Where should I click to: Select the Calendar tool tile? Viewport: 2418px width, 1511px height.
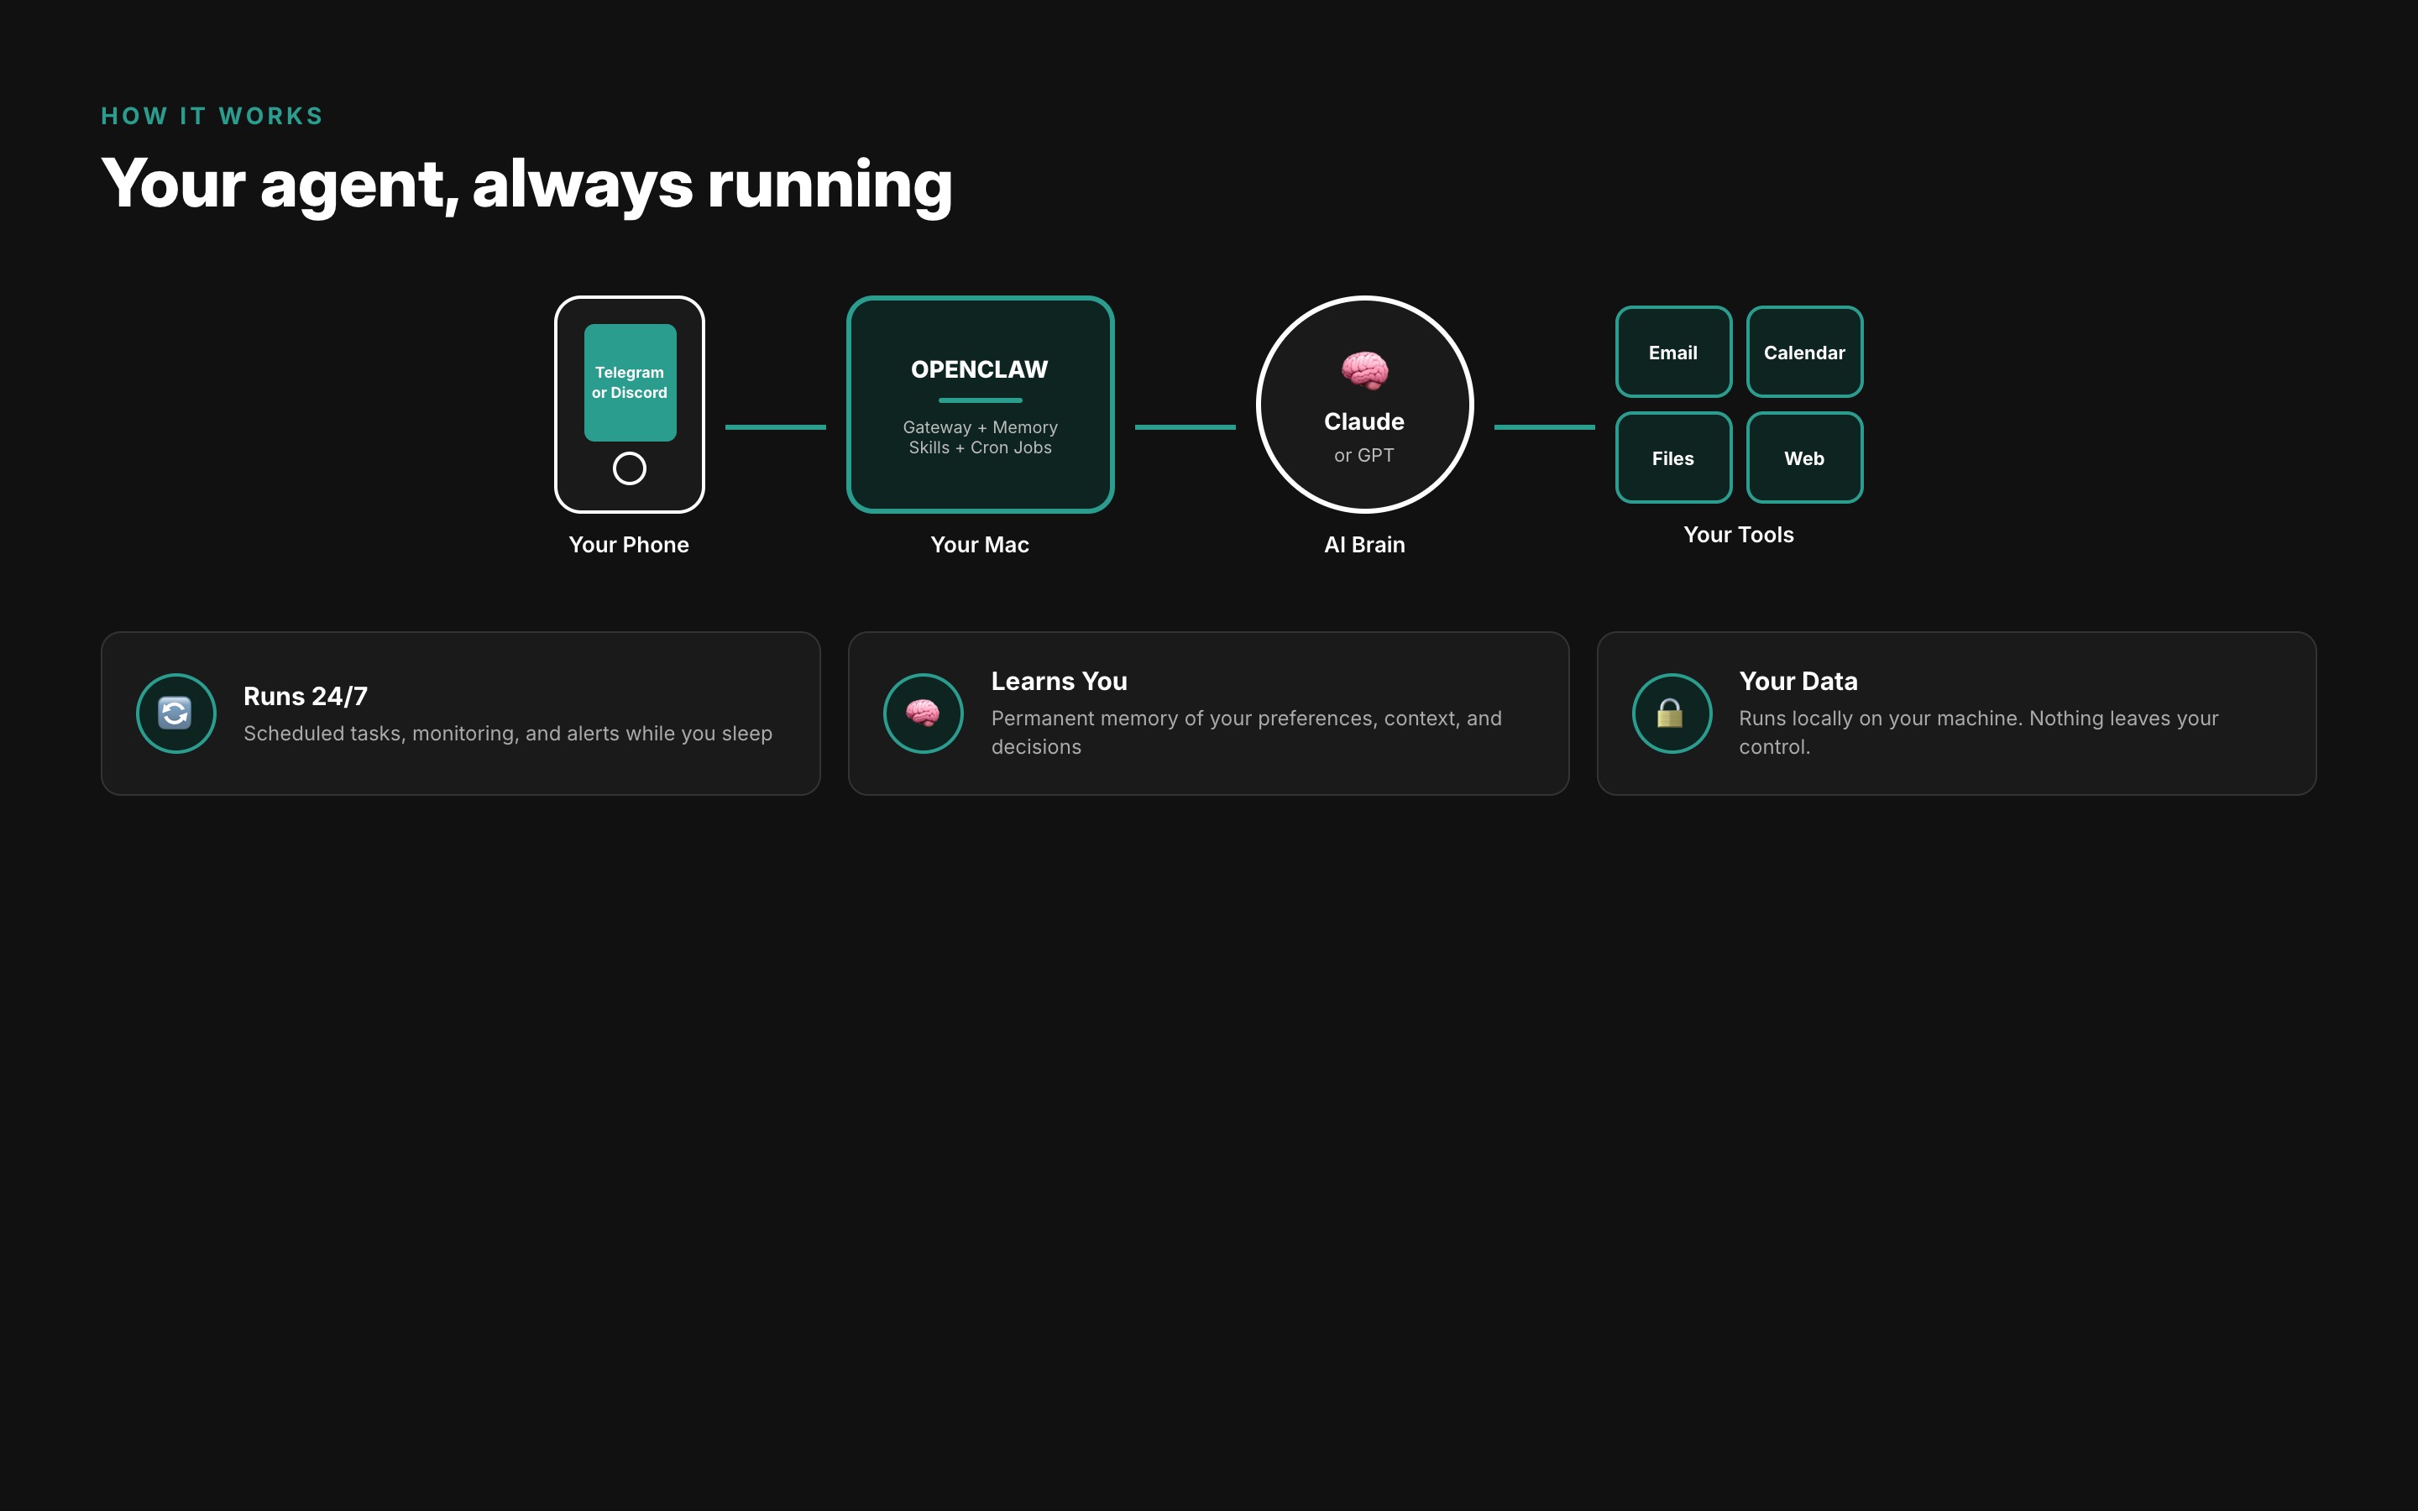(1803, 352)
